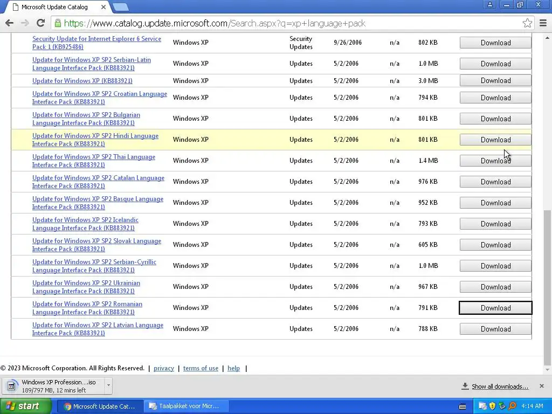Open the Romanian Language Interface Pack link
The image size is (552, 414).
pos(87,308)
